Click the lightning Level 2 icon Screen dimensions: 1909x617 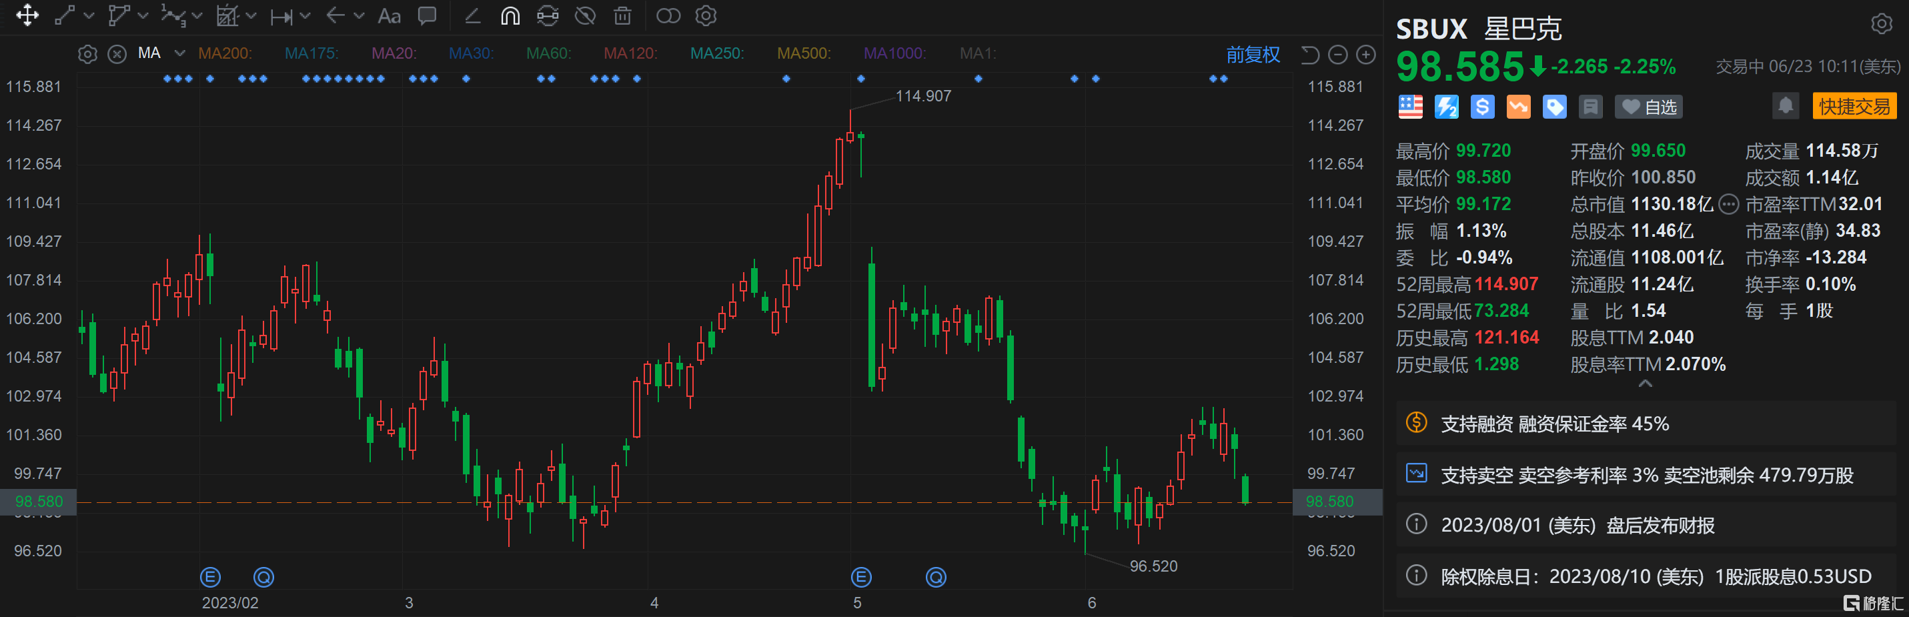(1447, 107)
